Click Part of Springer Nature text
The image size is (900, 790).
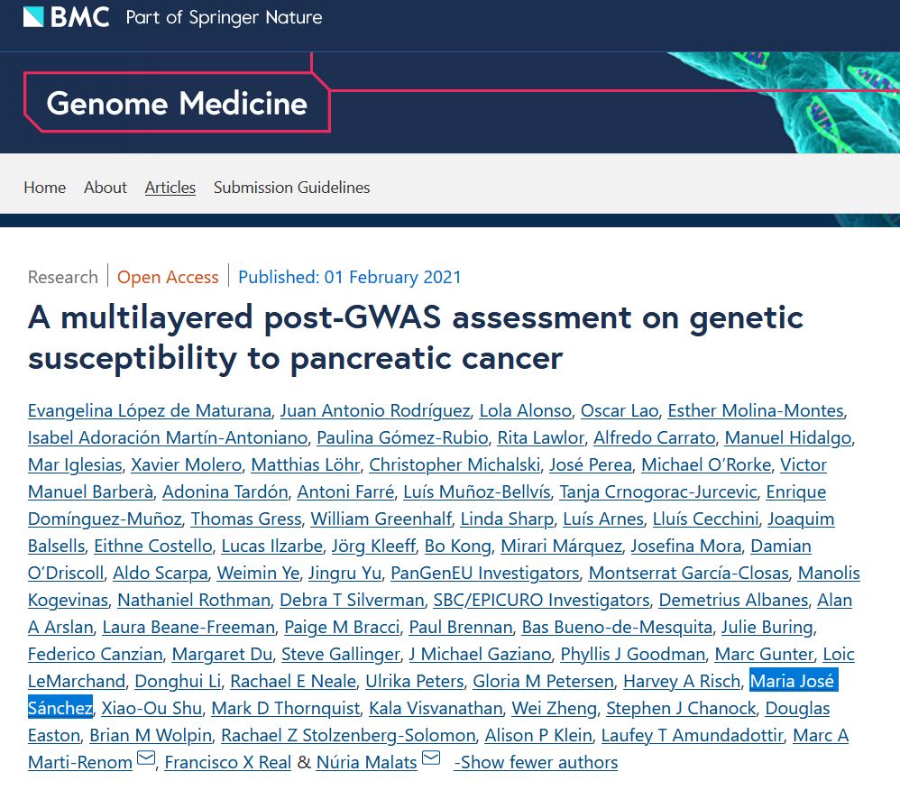(224, 17)
